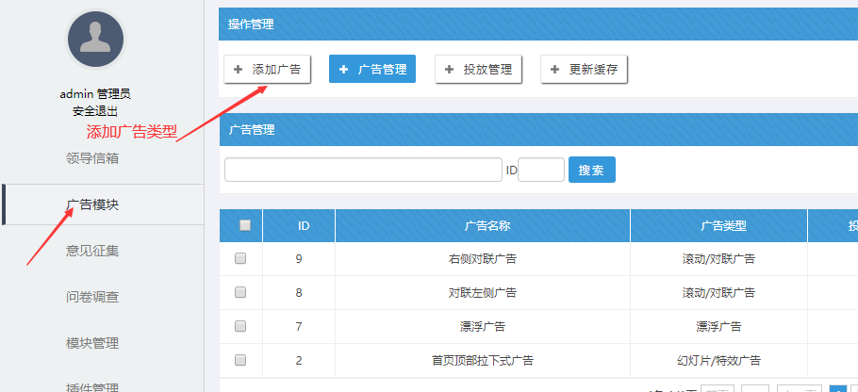The width and height of the screenshot is (858, 392).
Task: Toggle the select-all checkbox in table header
Action: click(x=245, y=225)
